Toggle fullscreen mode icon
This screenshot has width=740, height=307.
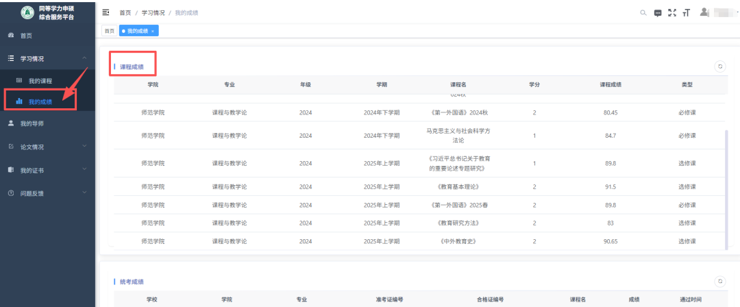[x=671, y=13]
